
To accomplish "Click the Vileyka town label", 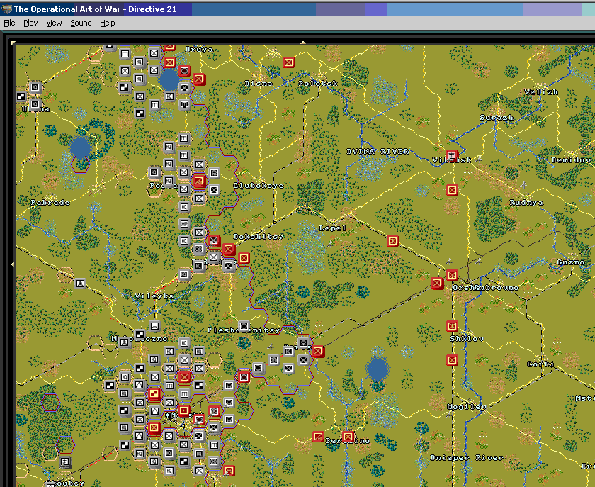I will coord(155,296).
